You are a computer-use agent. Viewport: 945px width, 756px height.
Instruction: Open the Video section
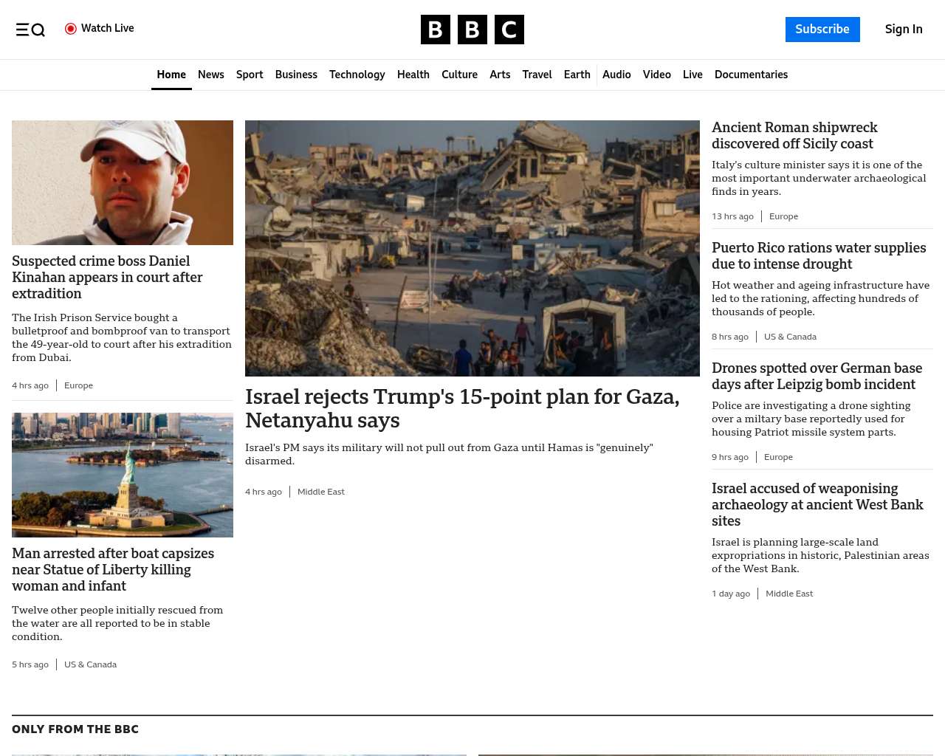657,75
